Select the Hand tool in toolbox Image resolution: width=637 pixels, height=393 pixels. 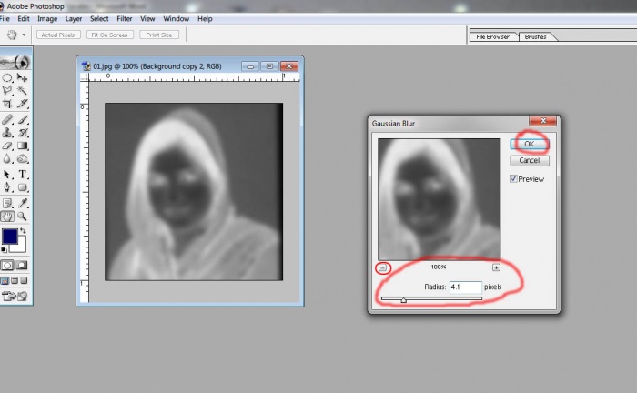[x=7, y=216]
